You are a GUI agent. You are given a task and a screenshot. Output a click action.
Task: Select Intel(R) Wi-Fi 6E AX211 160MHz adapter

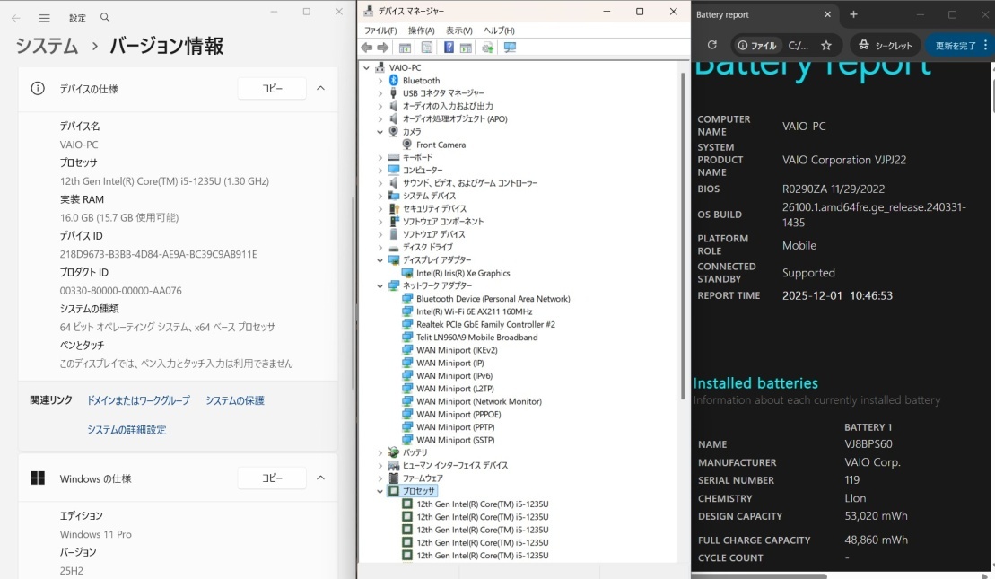475,311
